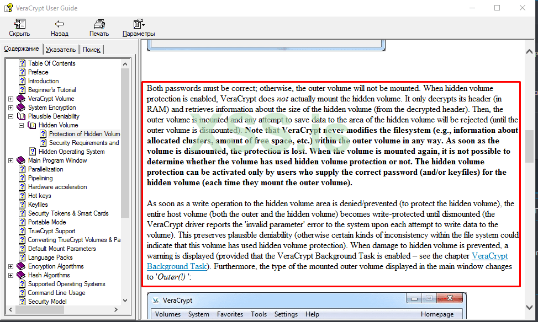The image size is (538, 322).
Task: Click the Назад (Back) arrow icon
Action: point(59,24)
